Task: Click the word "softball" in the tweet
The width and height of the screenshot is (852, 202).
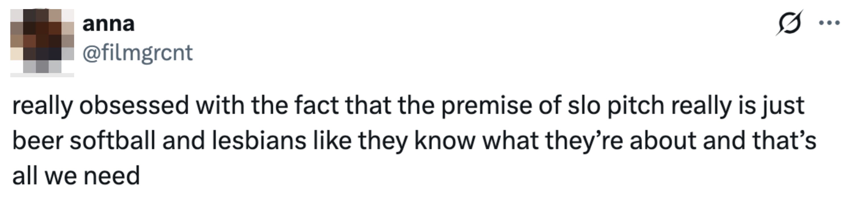Action: click(112, 140)
